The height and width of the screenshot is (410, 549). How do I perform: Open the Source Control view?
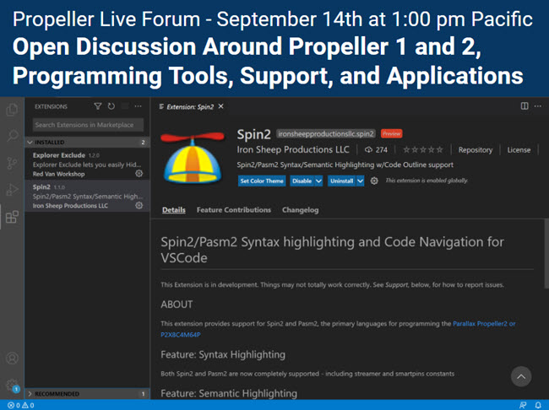[x=12, y=163]
